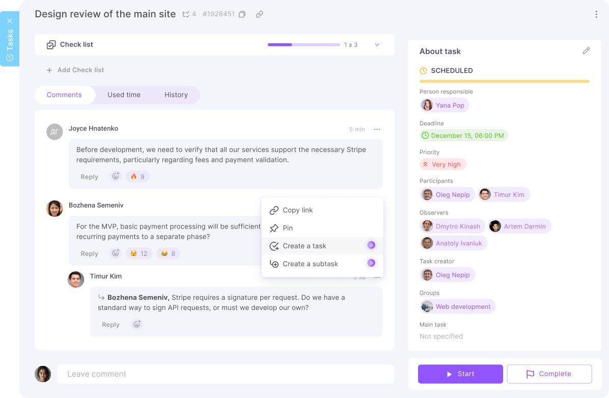Open the three-dot task options menu
The width and height of the screenshot is (609, 398).
click(596, 14)
